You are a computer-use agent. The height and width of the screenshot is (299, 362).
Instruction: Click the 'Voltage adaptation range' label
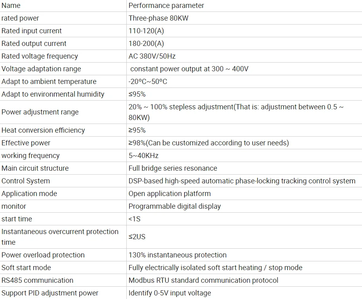point(41,69)
